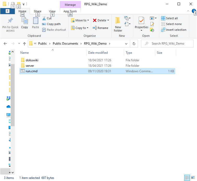
Task: Open the App Tools tab
Action: (70, 11)
